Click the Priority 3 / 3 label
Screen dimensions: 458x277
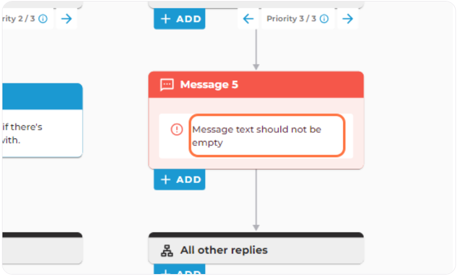click(x=291, y=19)
